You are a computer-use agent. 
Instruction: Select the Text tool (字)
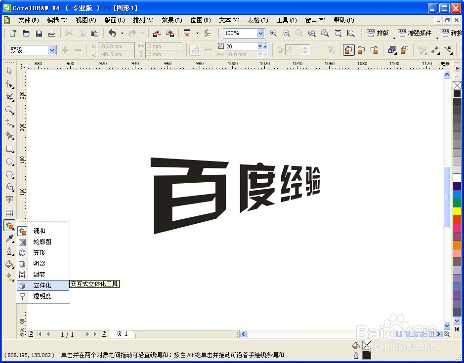pyautogui.click(x=9, y=200)
